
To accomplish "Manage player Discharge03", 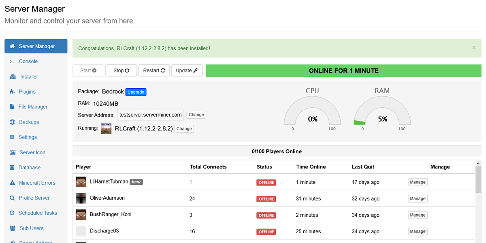I will (418, 231).
